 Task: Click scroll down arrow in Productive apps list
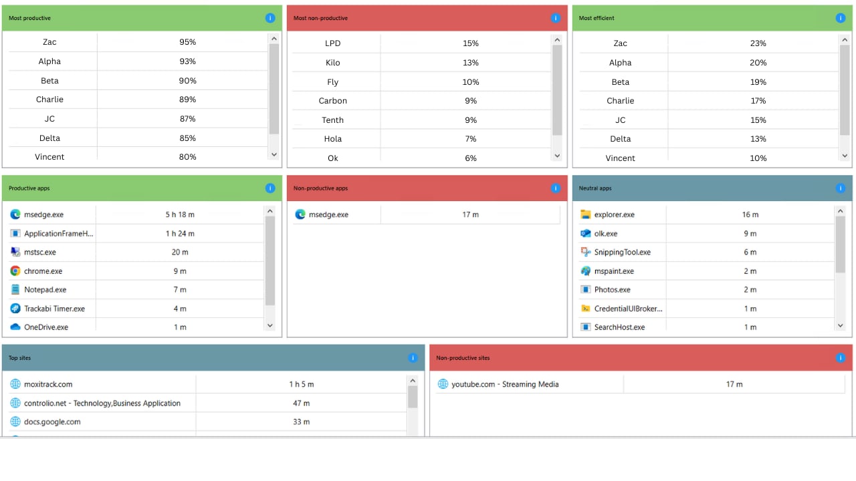[x=270, y=325]
